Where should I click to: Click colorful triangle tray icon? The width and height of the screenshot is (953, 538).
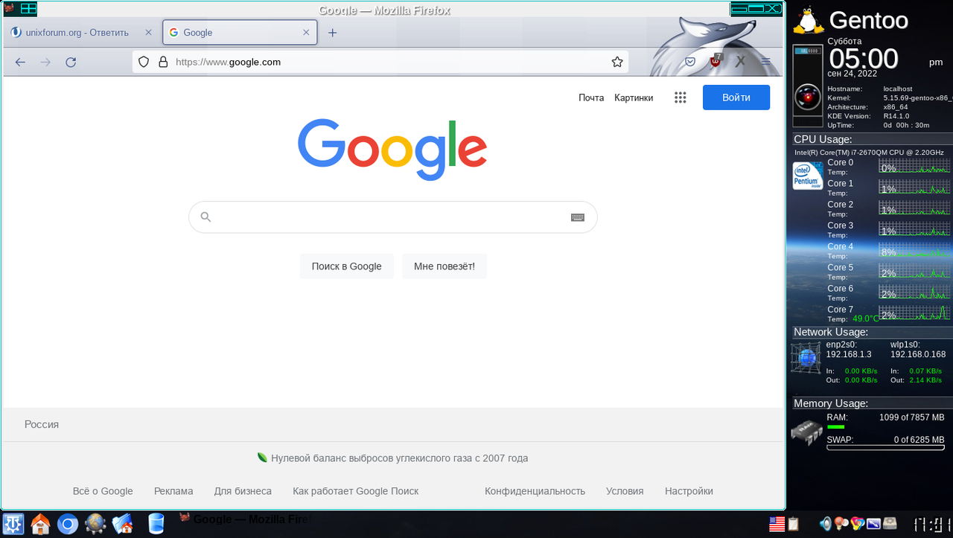pos(858,524)
